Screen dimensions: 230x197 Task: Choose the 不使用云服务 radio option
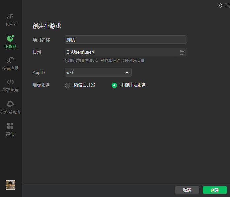click(114, 85)
